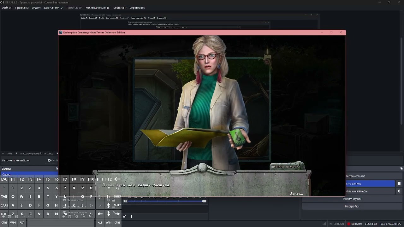This screenshot has width=404, height=227.
Task: Close the Redemption Cemetery game window
Action: (x=341, y=32)
